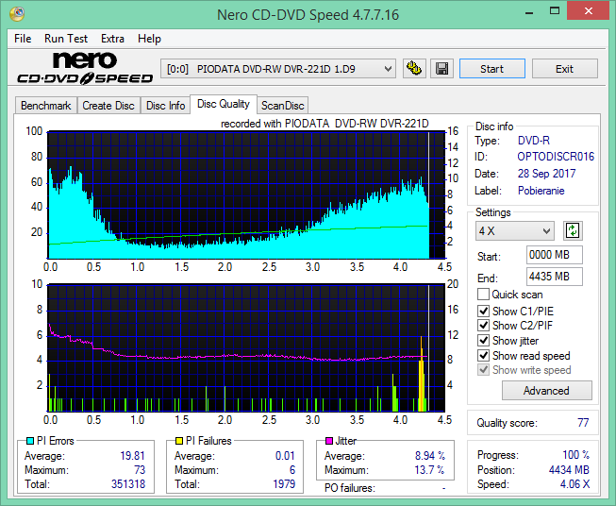Toggle Show read speed checkbox
This screenshot has height=506, width=616.
(x=483, y=355)
